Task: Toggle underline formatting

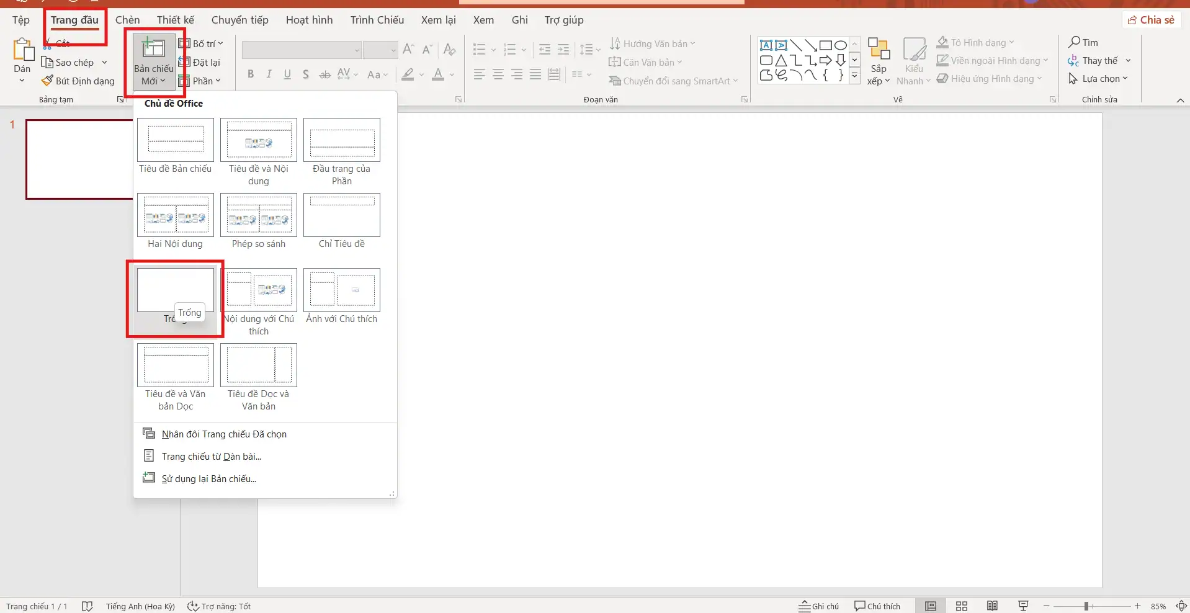Action: 287,74
